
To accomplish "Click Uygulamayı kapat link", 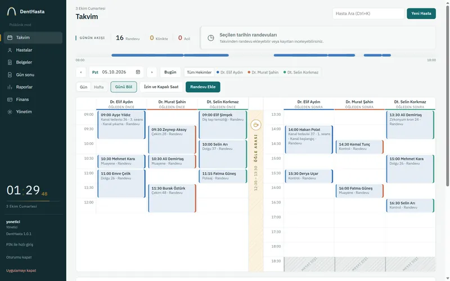I will [21, 270].
